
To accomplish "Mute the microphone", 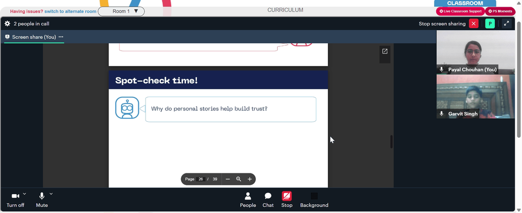I will (x=42, y=199).
